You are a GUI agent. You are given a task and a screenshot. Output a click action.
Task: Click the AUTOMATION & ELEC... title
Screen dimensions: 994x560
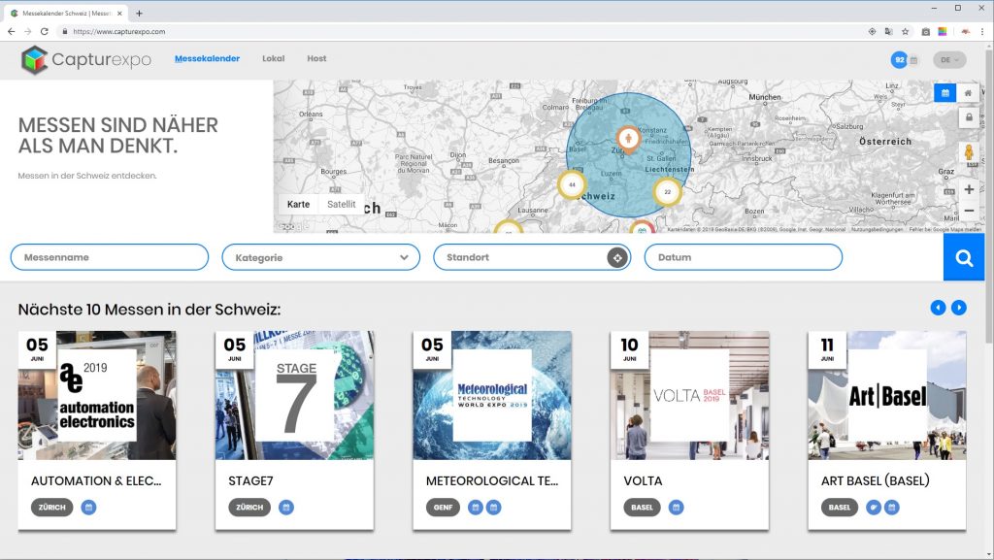point(96,480)
